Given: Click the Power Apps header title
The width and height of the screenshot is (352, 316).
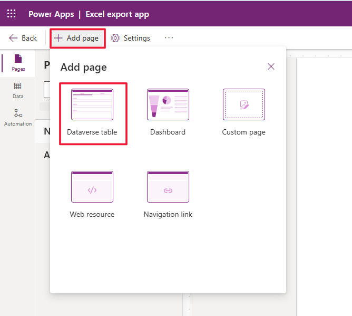Looking at the screenshot, I should [51, 14].
